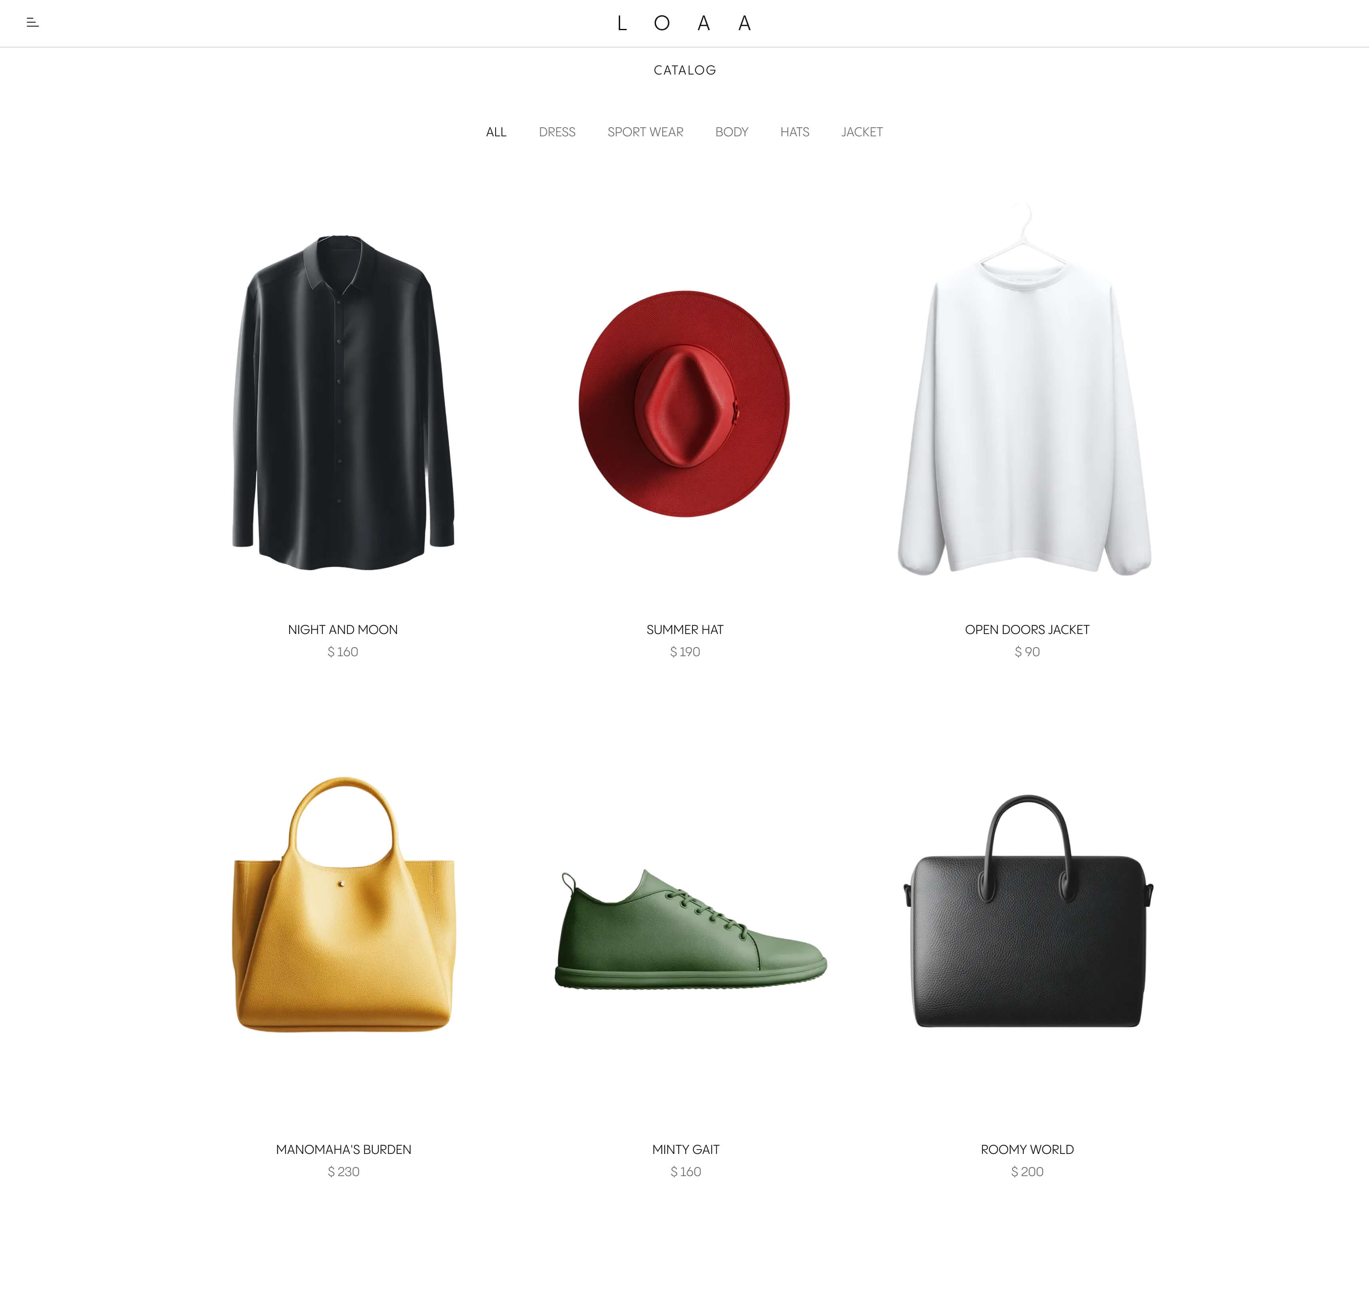Screen dimensions: 1369x1295
Task: Click the MANOMAHA'S BURDEN title
Action: pos(343,1149)
